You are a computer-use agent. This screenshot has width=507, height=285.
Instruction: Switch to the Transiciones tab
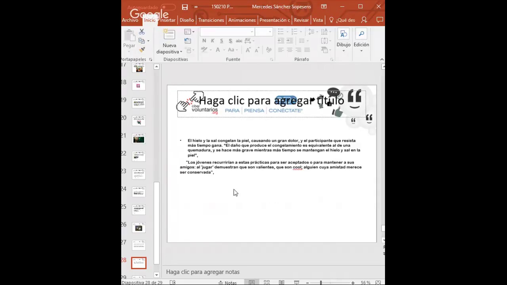pyautogui.click(x=211, y=20)
